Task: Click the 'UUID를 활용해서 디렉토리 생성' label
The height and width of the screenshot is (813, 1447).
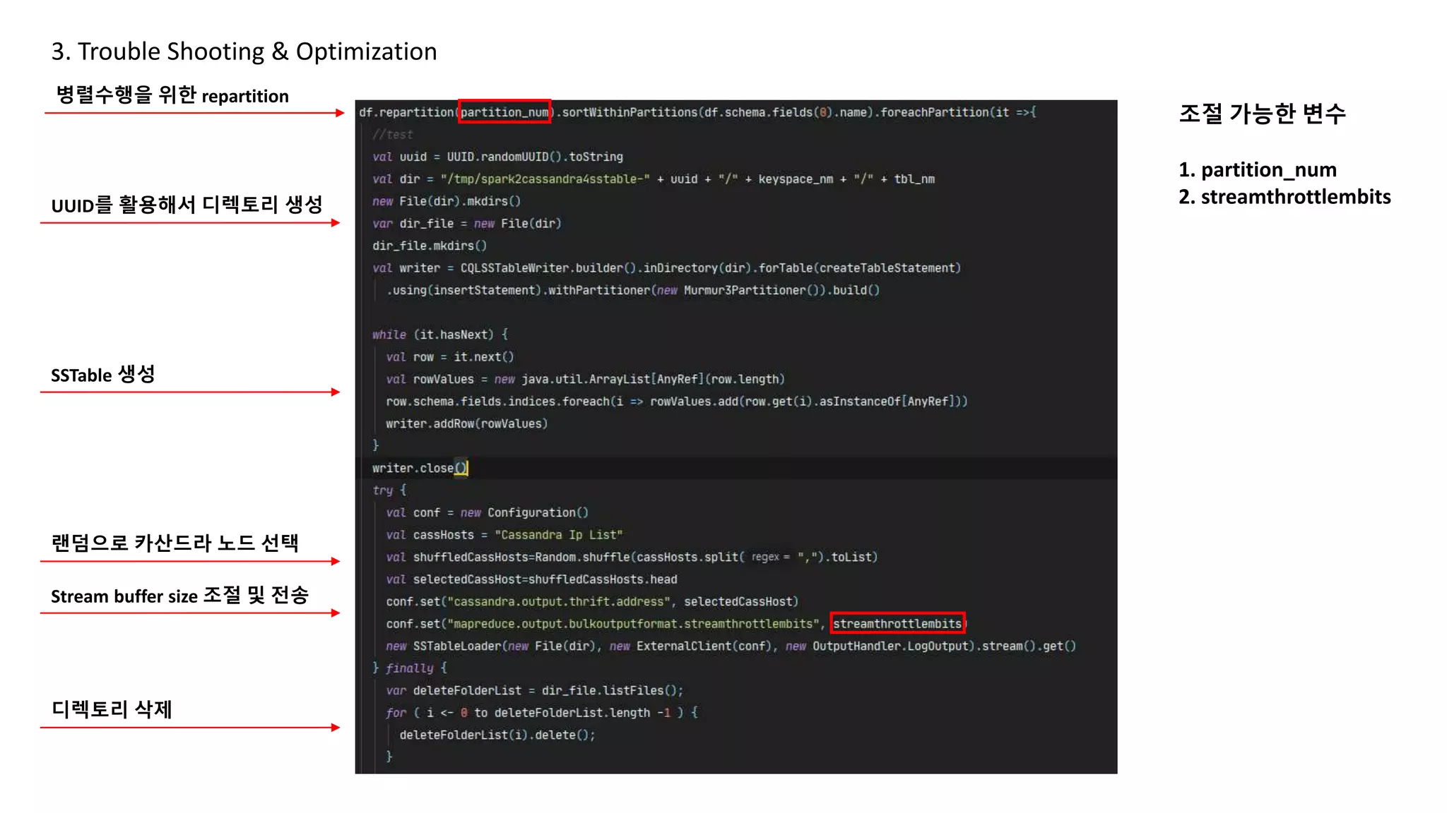Action: [x=187, y=205]
